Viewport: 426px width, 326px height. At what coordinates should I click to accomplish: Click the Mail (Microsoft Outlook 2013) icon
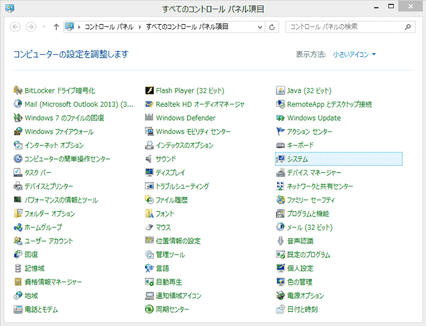click(18, 104)
